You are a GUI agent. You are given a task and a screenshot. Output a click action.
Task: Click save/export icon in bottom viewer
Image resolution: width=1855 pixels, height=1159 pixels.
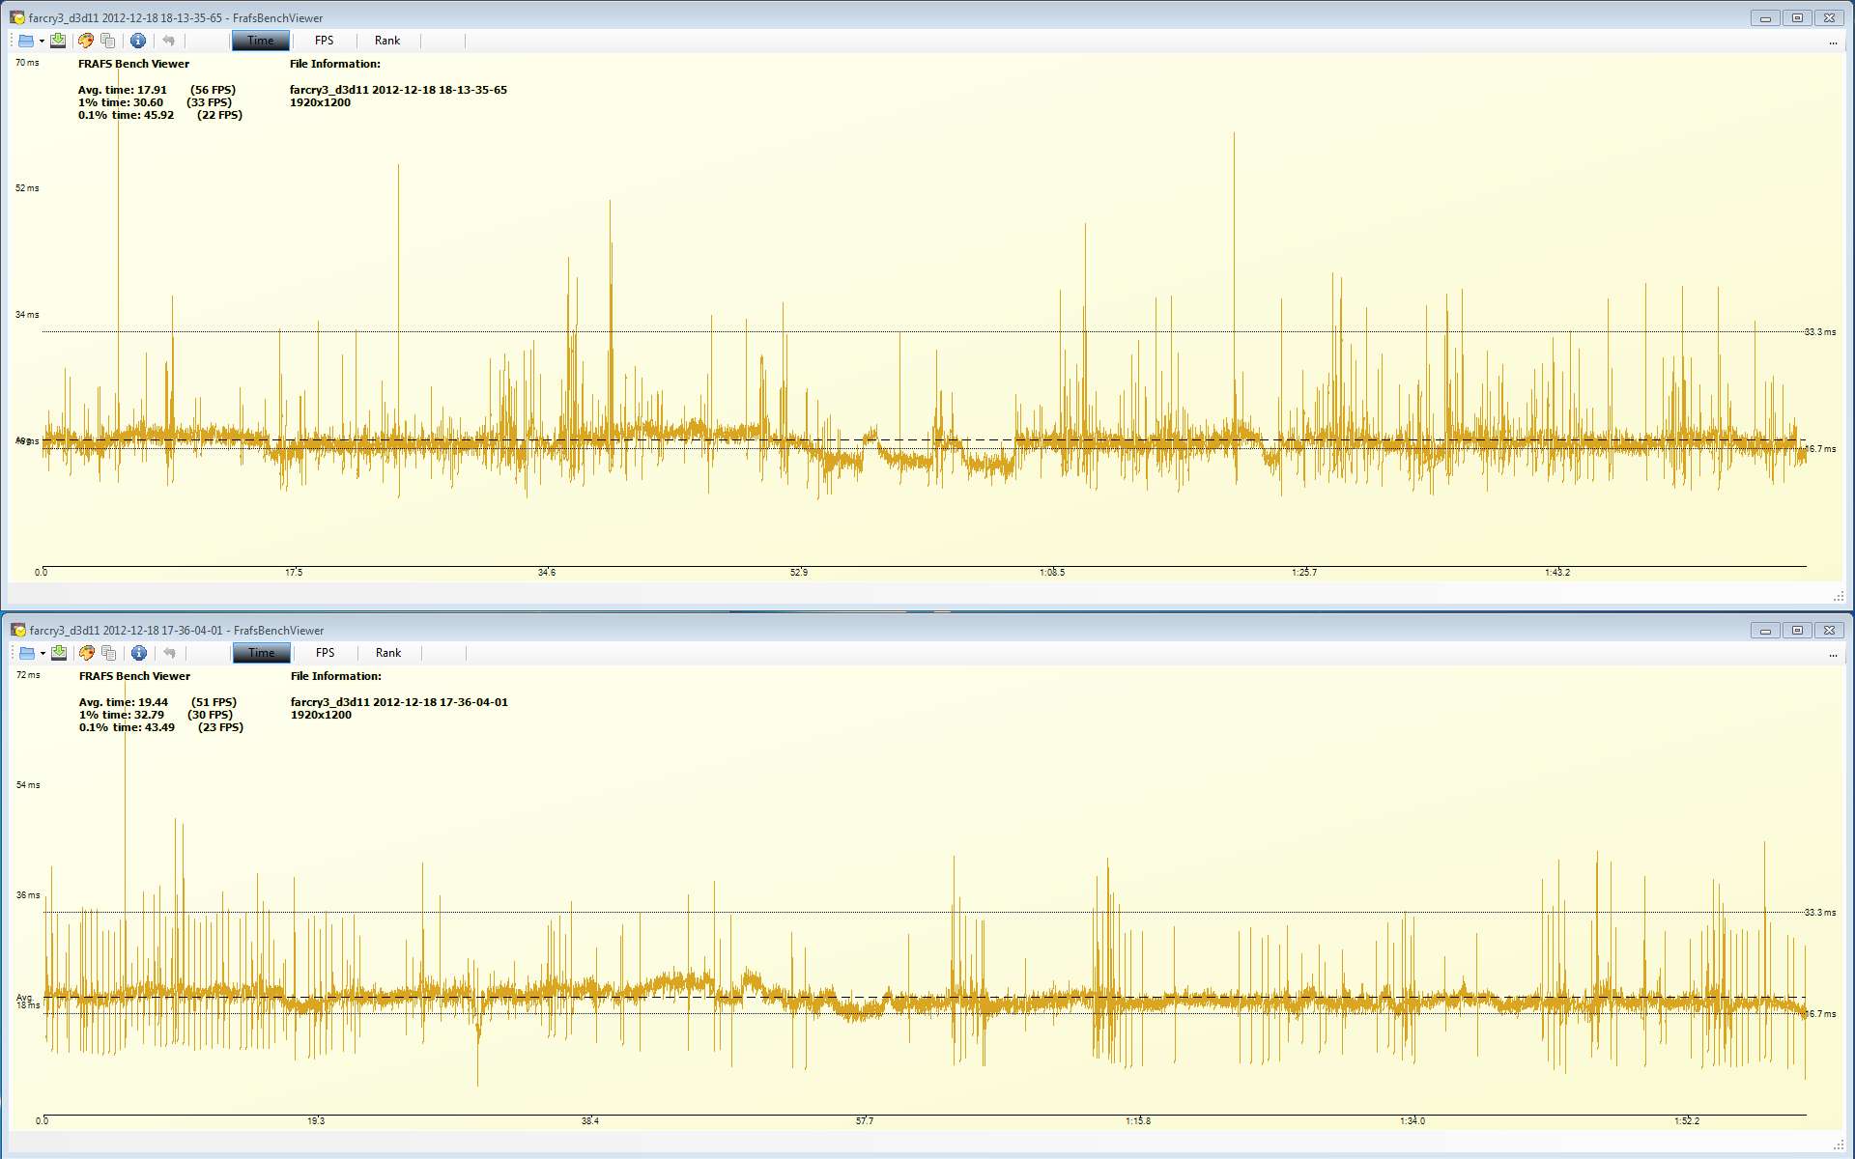point(59,653)
